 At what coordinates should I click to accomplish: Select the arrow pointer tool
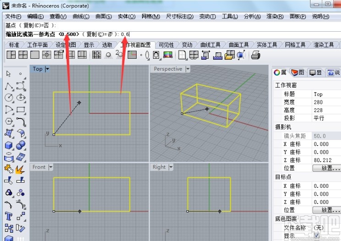pyautogui.click(x=9, y=74)
